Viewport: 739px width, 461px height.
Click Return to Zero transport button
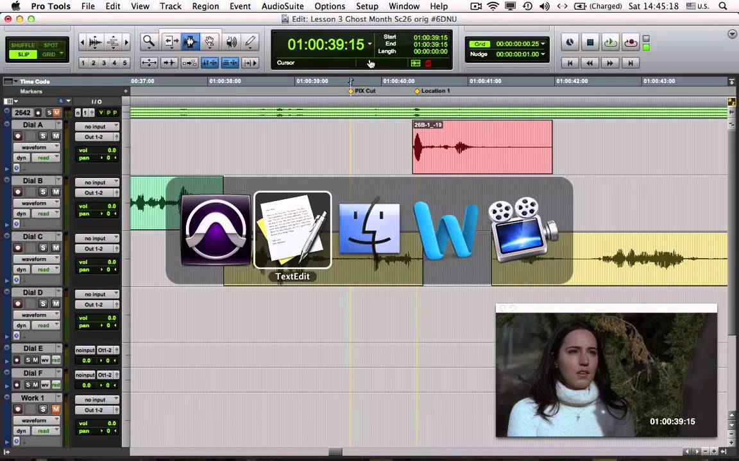click(x=570, y=63)
